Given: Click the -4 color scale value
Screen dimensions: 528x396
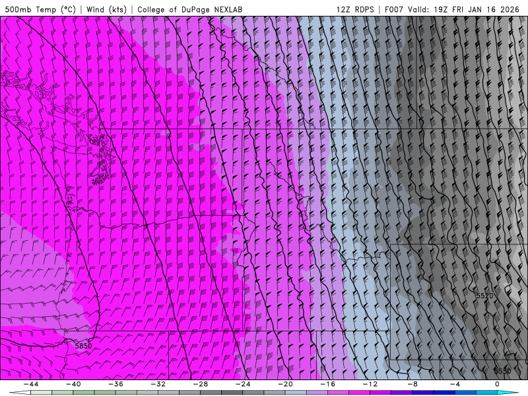Looking at the screenshot, I should tap(455, 384).
